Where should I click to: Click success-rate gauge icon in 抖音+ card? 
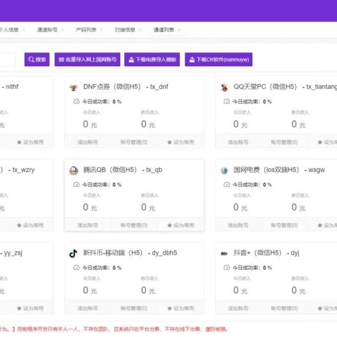pyautogui.click(x=227, y=267)
